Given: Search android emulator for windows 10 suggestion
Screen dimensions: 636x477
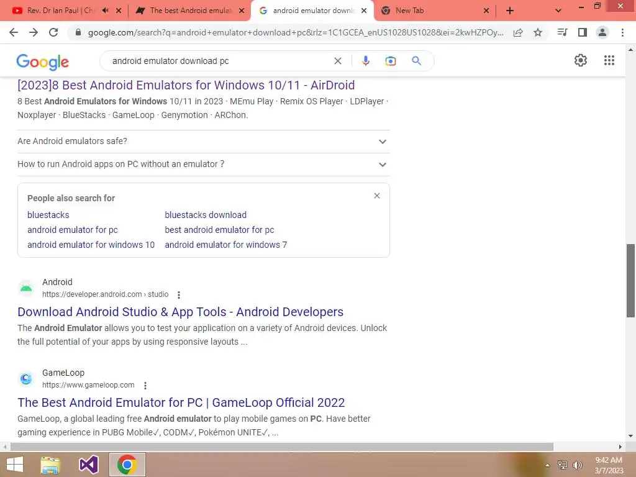Looking at the screenshot, I should tap(91, 245).
